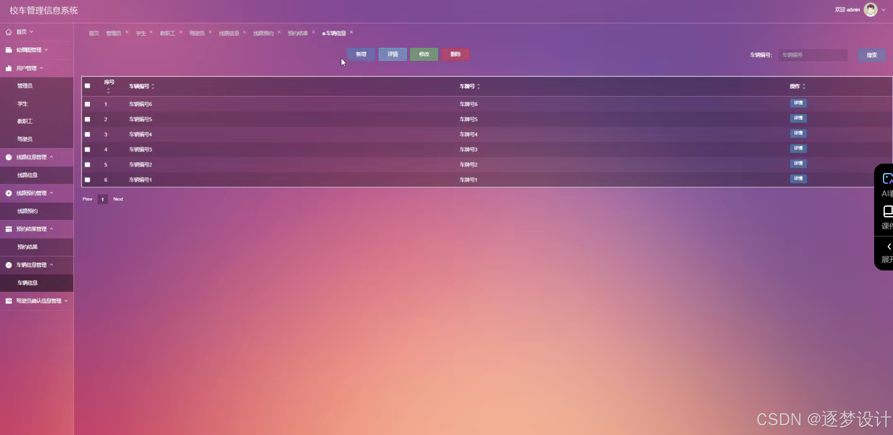The width and height of the screenshot is (893, 435).
Task: Check the row for 车辆编号6
Action: click(x=87, y=104)
